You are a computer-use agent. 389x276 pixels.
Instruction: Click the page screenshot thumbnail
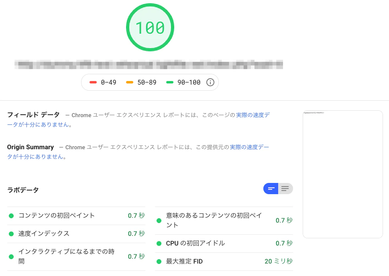coord(342,174)
